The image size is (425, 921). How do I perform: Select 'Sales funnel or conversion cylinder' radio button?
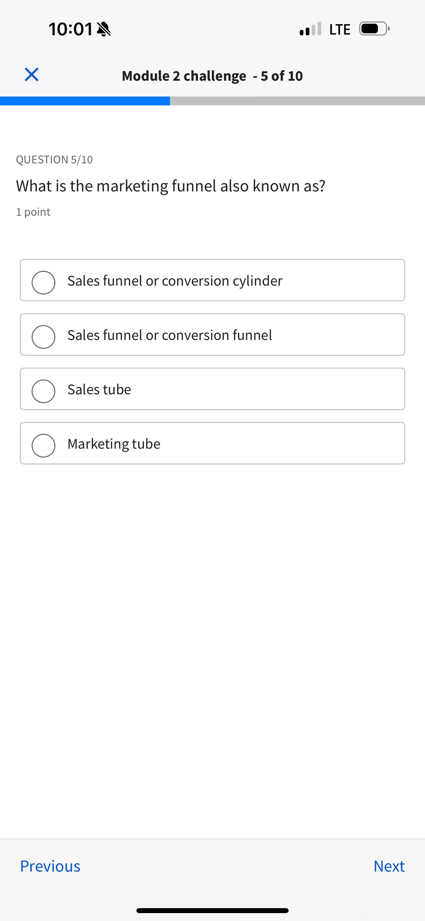tap(43, 282)
